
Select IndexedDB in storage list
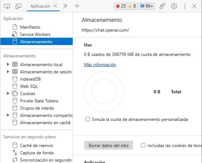point(30,79)
